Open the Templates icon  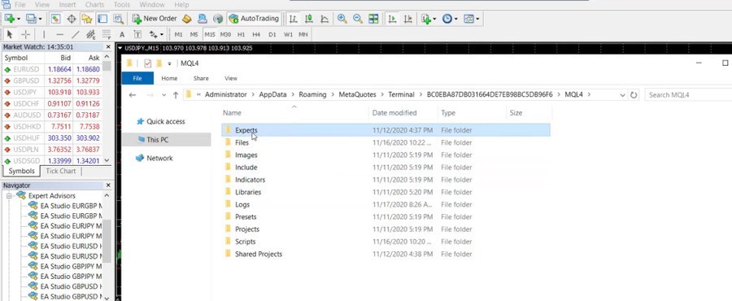pos(468,19)
